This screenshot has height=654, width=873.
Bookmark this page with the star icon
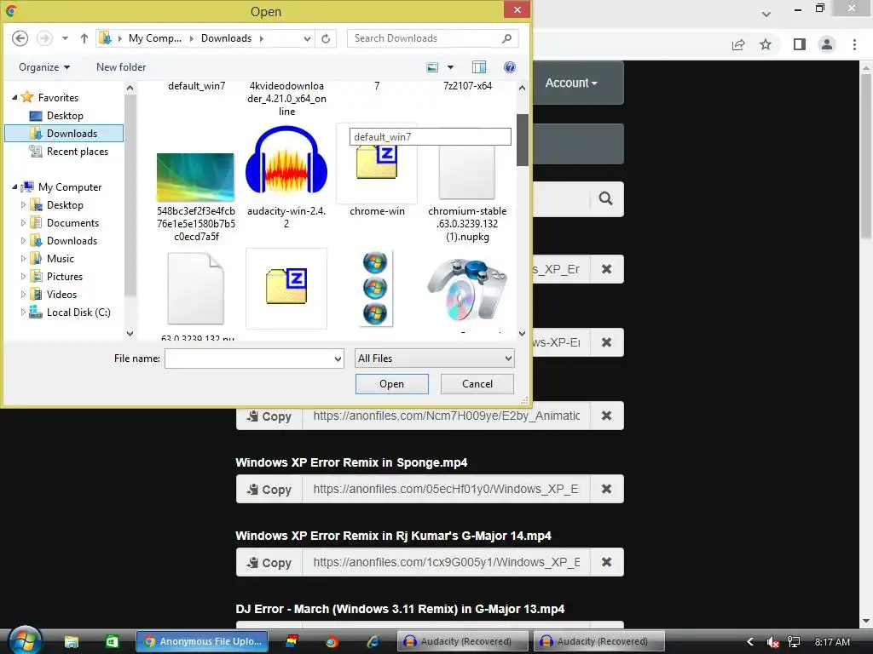coord(766,44)
